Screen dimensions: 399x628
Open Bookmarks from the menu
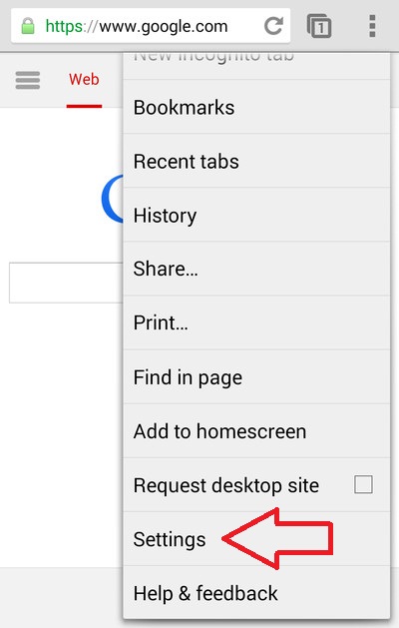click(x=256, y=107)
